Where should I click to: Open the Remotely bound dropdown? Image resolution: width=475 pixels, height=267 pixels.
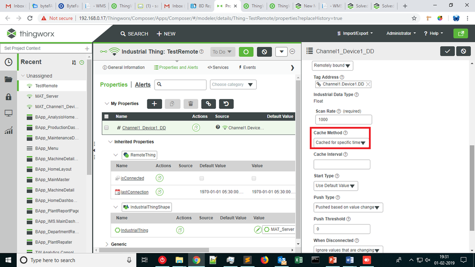pos(332,66)
